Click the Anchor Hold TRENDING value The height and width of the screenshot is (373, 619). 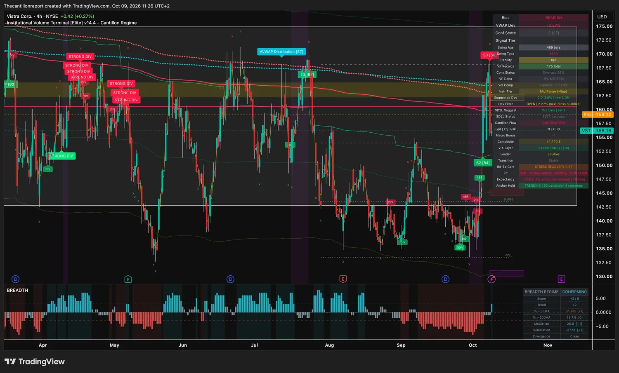pyautogui.click(x=553, y=185)
